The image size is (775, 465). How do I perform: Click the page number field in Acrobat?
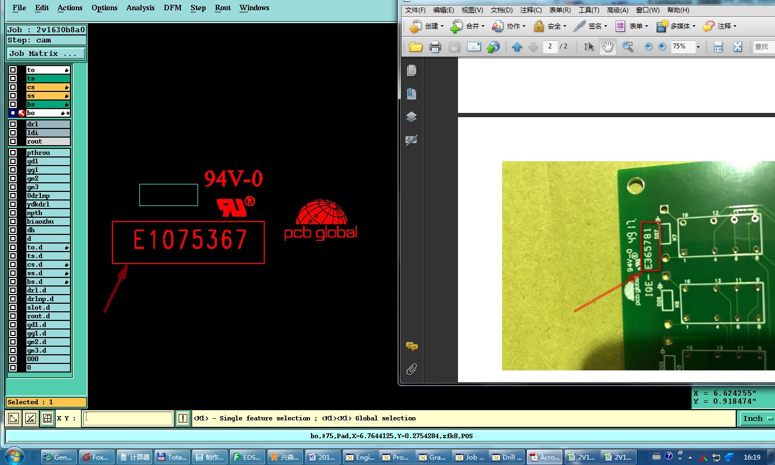pyautogui.click(x=550, y=47)
